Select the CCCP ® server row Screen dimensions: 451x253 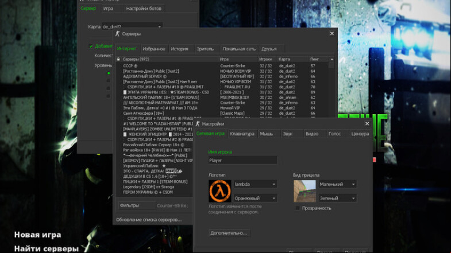tap(221, 66)
